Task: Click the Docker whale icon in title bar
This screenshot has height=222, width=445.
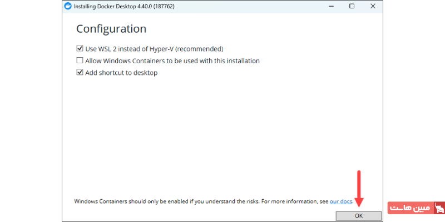Action: 68,6
